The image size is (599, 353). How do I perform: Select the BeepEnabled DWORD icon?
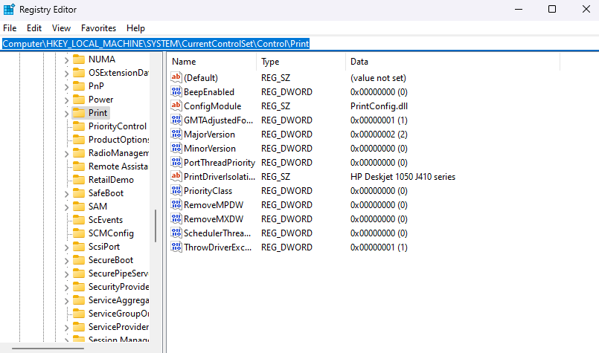point(176,91)
